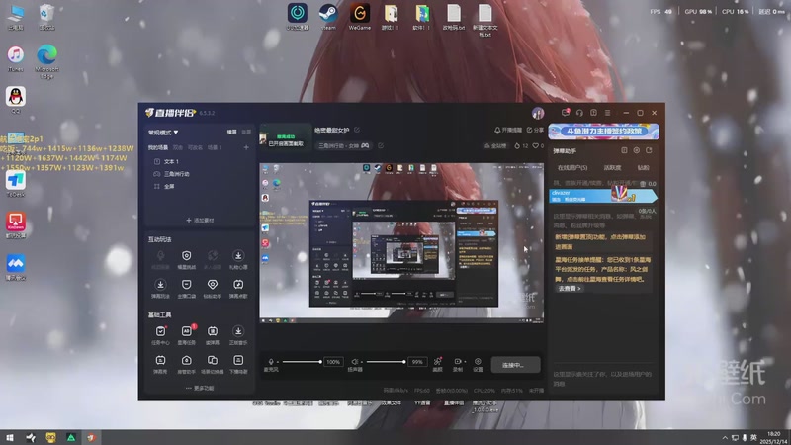This screenshot has width=791, height=445.
Task: Open the 弹幕秀 tool
Action: (x=160, y=364)
